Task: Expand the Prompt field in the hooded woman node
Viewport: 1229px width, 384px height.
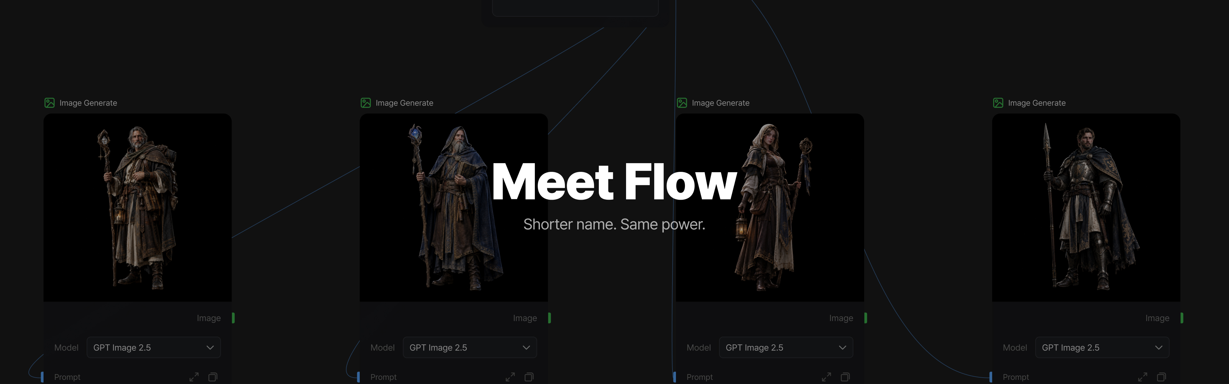Action: [827, 377]
